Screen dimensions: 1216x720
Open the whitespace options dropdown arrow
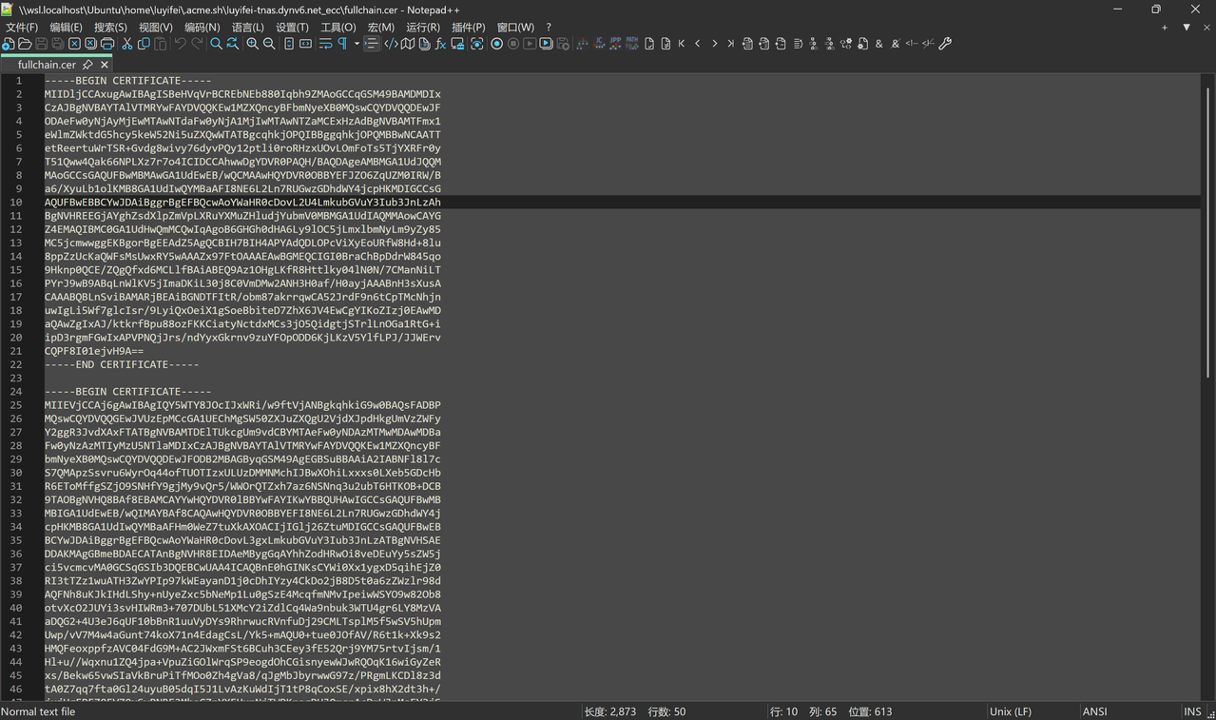coord(357,44)
